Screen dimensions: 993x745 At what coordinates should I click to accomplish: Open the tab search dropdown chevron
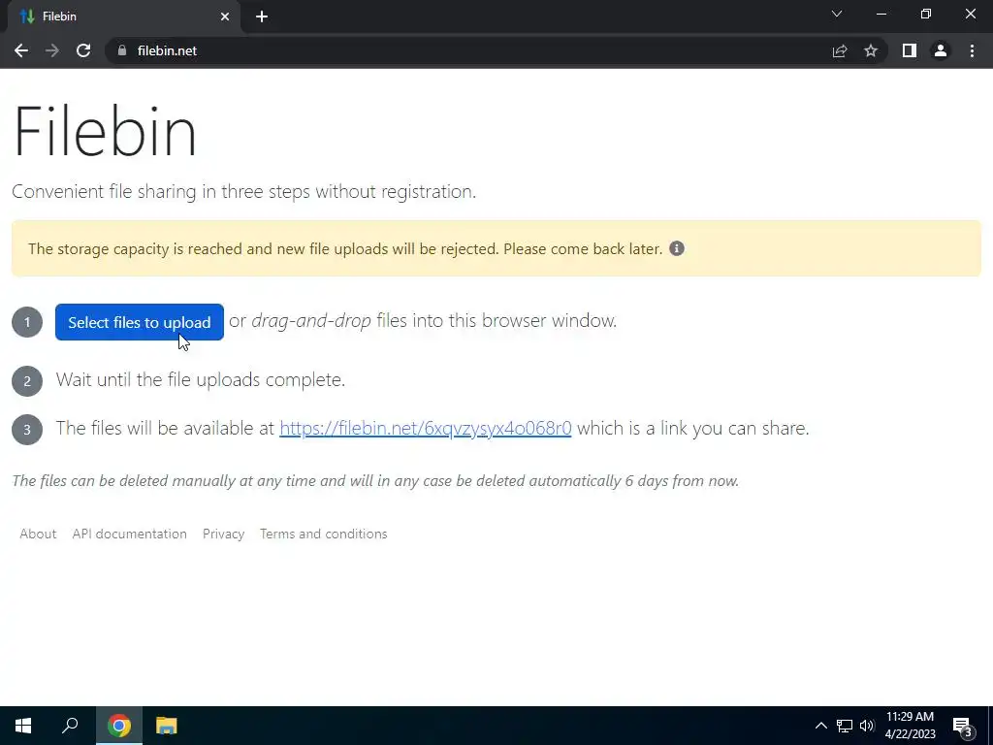[x=837, y=14]
